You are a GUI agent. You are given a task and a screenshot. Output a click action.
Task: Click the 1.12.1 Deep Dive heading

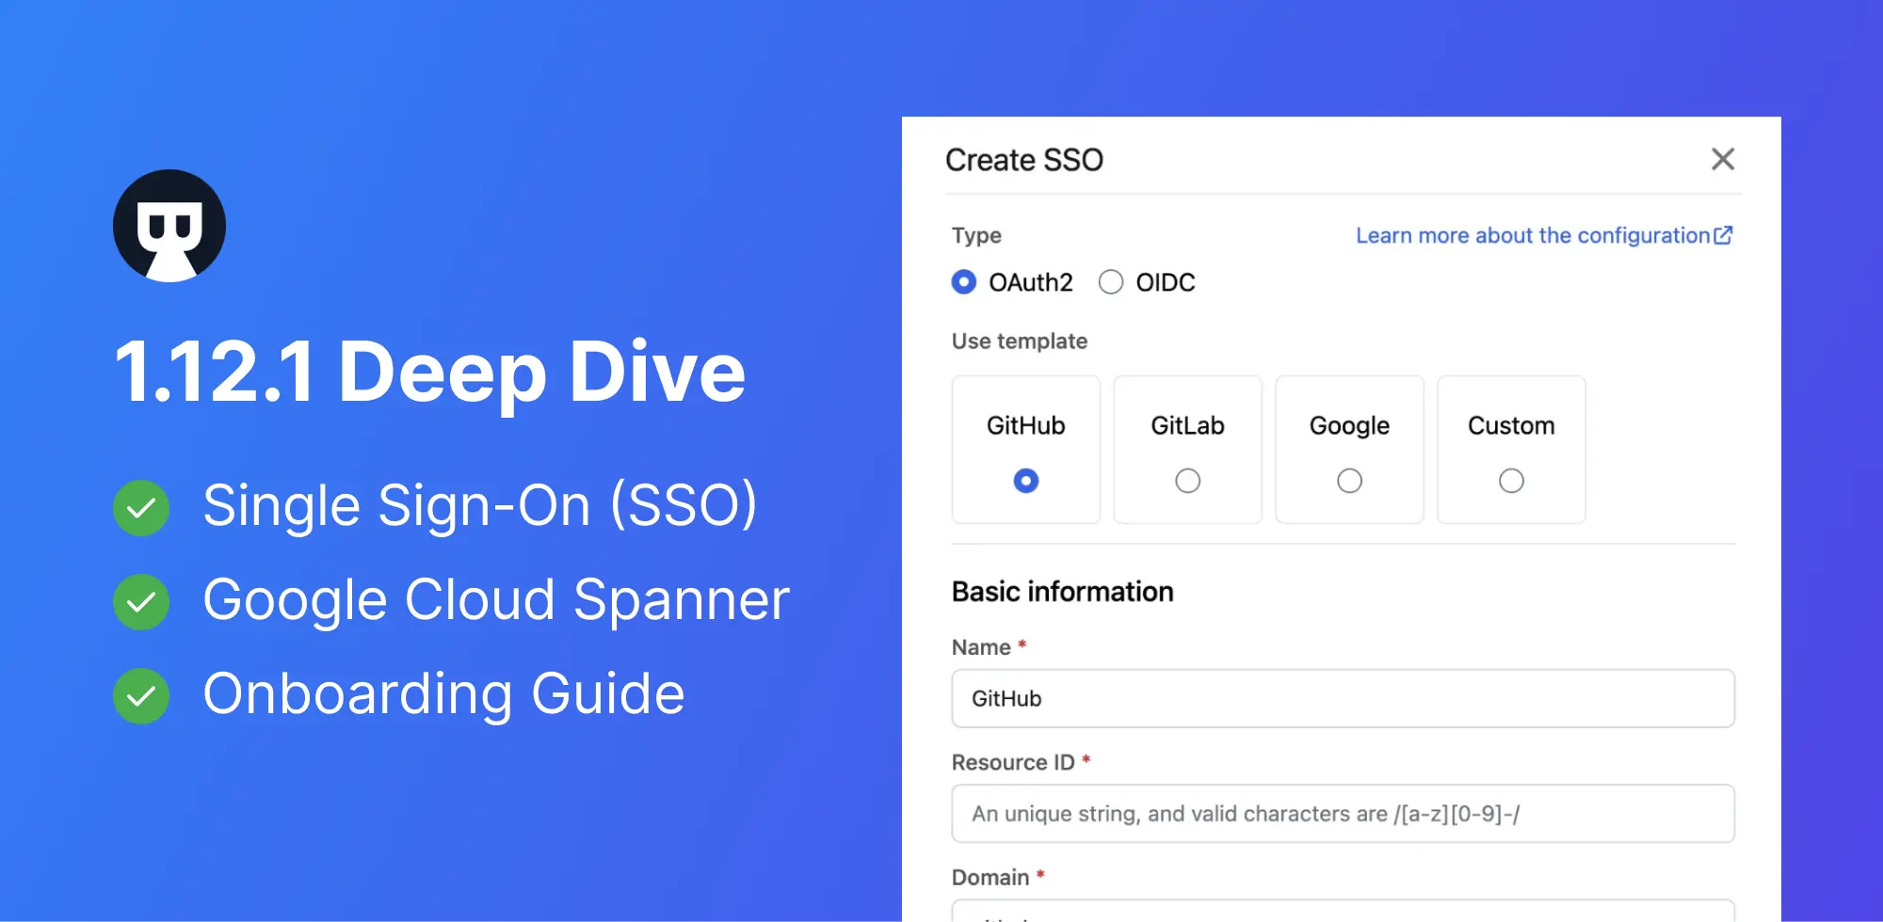pos(431,373)
